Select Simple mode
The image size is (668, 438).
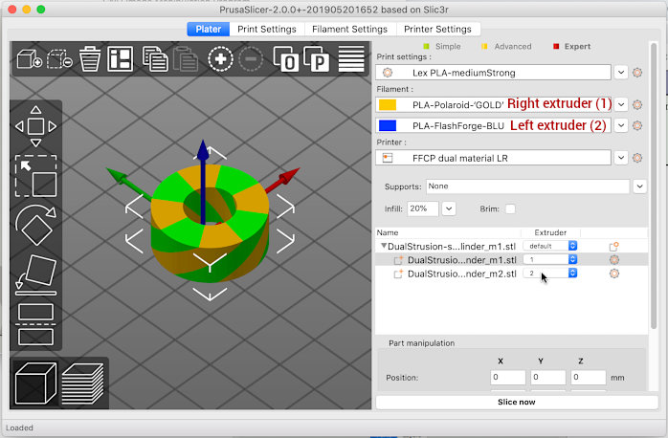point(442,47)
